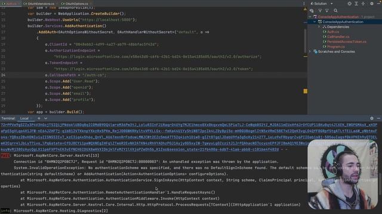Click the blue URL link in terminal
Viewport: 382px width, 214px height.
pyautogui.click(x=189, y=137)
